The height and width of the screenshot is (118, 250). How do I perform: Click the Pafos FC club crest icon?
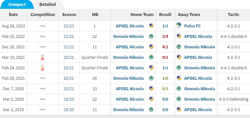pyautogui.click(x=179, y=25)
